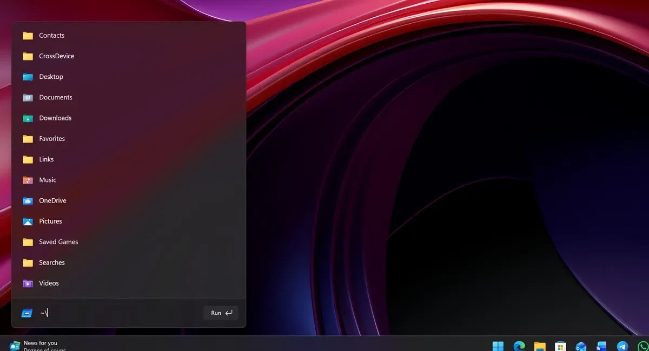649x351 pixels.
Task: Open the News for you widget
Action: 38,346
